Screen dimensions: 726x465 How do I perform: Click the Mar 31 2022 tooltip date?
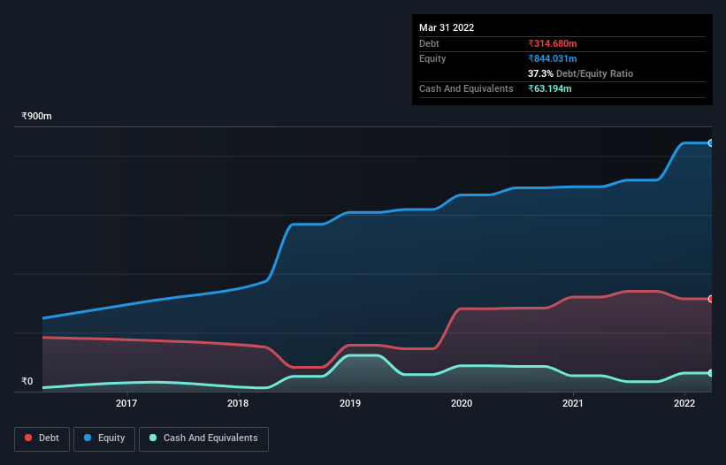click(x=447, y=27)
